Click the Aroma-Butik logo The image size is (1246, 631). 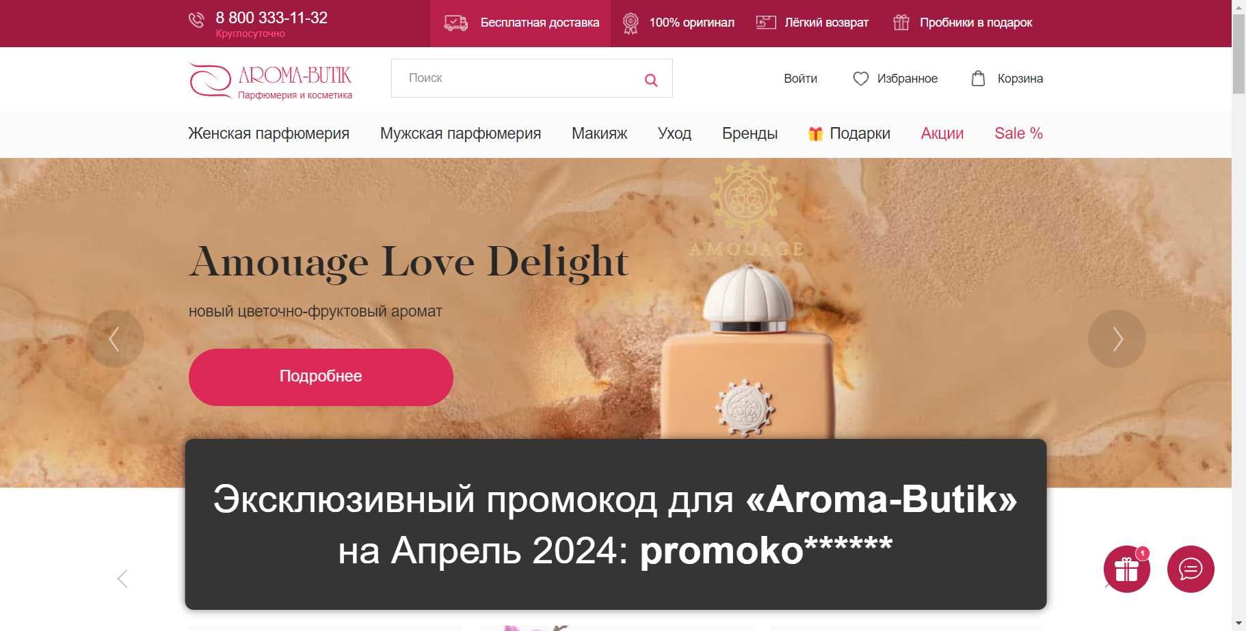pyautogui.click(x=271, y=81)
